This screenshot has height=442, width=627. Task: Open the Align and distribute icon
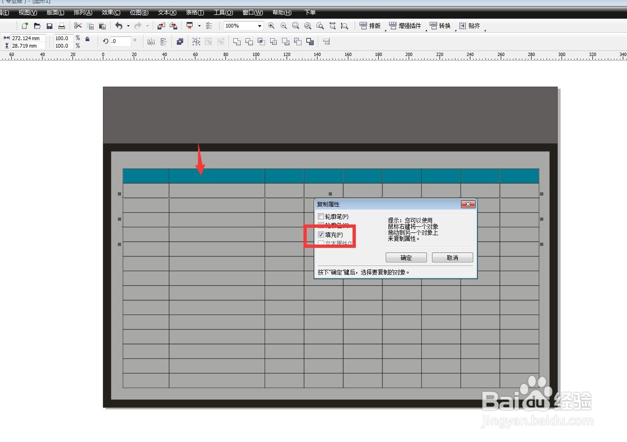click(x=326, y=42)
